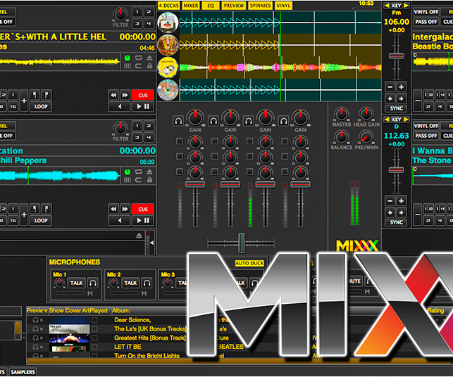Image resolution: width=453 pixels, height=377 pixels.
Task: Toggle repeat icon on 'WITH A LITTLE HEL' deck
Action: [x=138, y=58]
